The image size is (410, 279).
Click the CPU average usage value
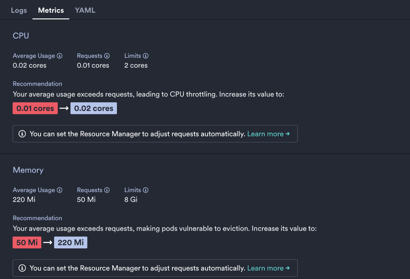tap(29, 65)
